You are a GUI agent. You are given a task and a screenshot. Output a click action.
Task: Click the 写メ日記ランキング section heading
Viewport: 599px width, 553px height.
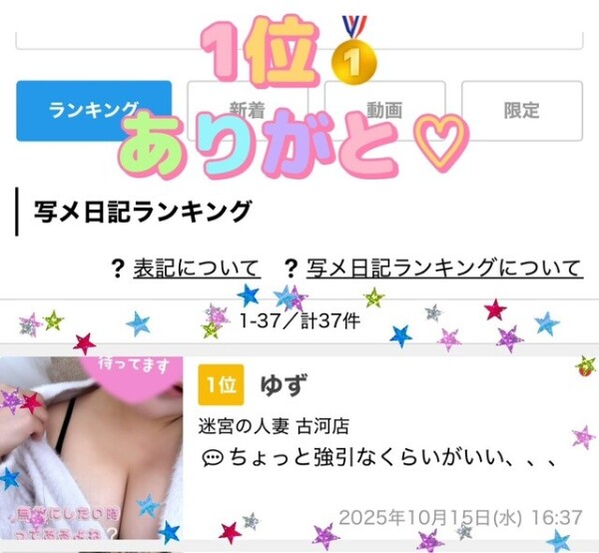click(143, 212)
